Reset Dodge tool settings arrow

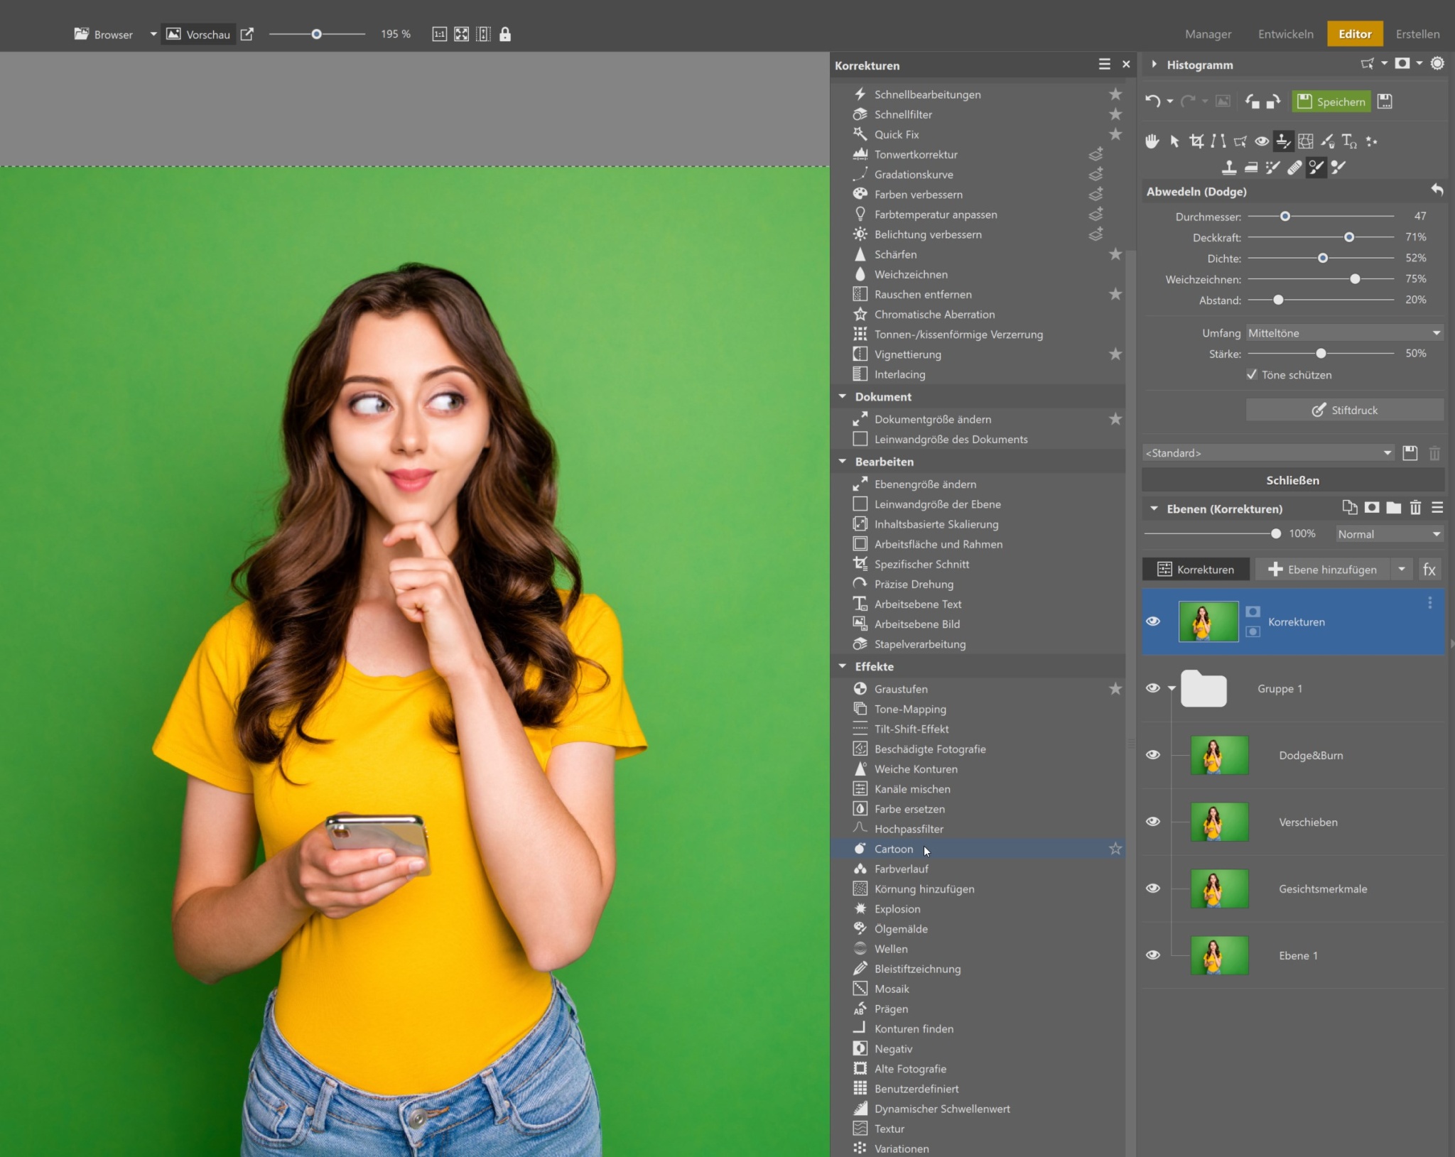(1437, 190)
